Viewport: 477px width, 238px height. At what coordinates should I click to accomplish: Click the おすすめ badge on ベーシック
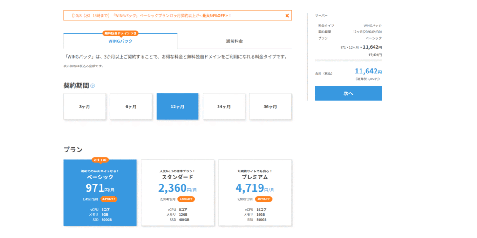[x=100, y=159]
